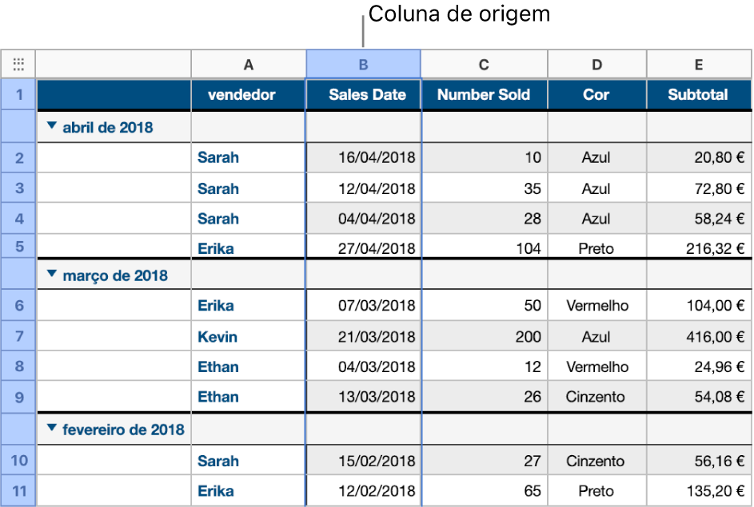This screenshot has width=754, height=507.
Task: Collapse the março de 2018 group
Action: tap(53, 275)
